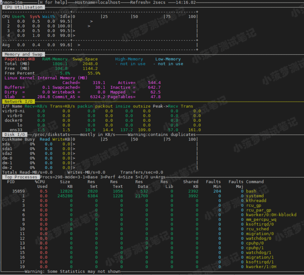Screen dimensions: 304x275
Task: Click Linux Kernel Internal Memory heading
Action: [x=46, y=78]
